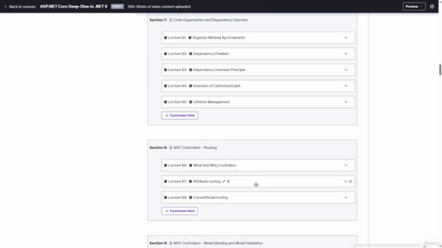Select What and Why Controllers title
This screenshot has height=248, width=442.
(215, 165)
